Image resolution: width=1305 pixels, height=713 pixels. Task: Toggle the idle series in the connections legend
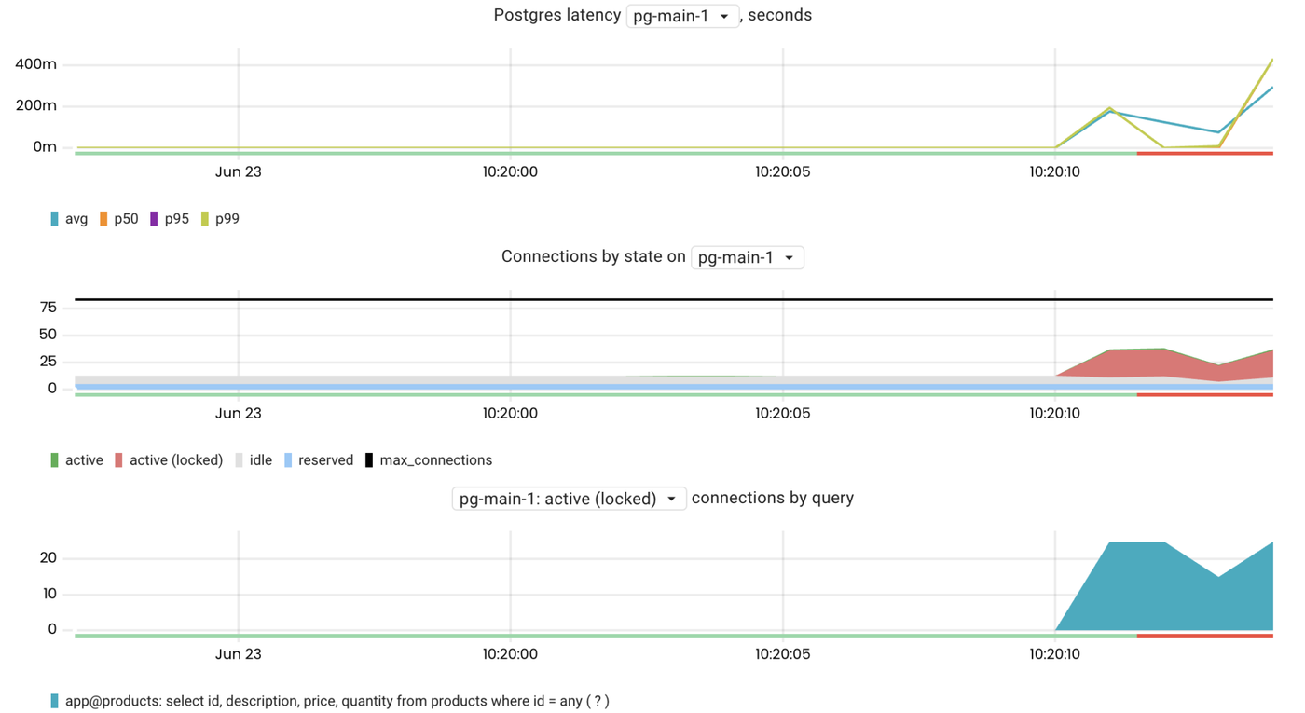[260, 460]
